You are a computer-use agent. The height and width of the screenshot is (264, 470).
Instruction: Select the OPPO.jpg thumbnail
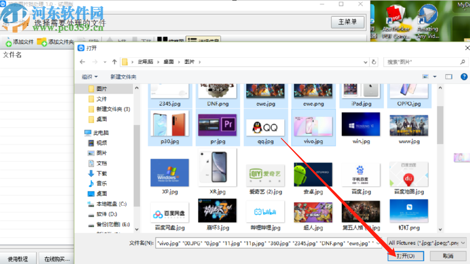pyautogui.click(x=409, y=96)
